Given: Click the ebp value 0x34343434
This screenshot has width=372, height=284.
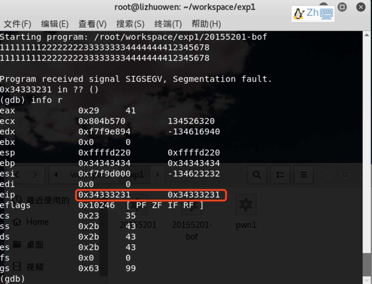Looking at the screenshot, I should point(104,163).
